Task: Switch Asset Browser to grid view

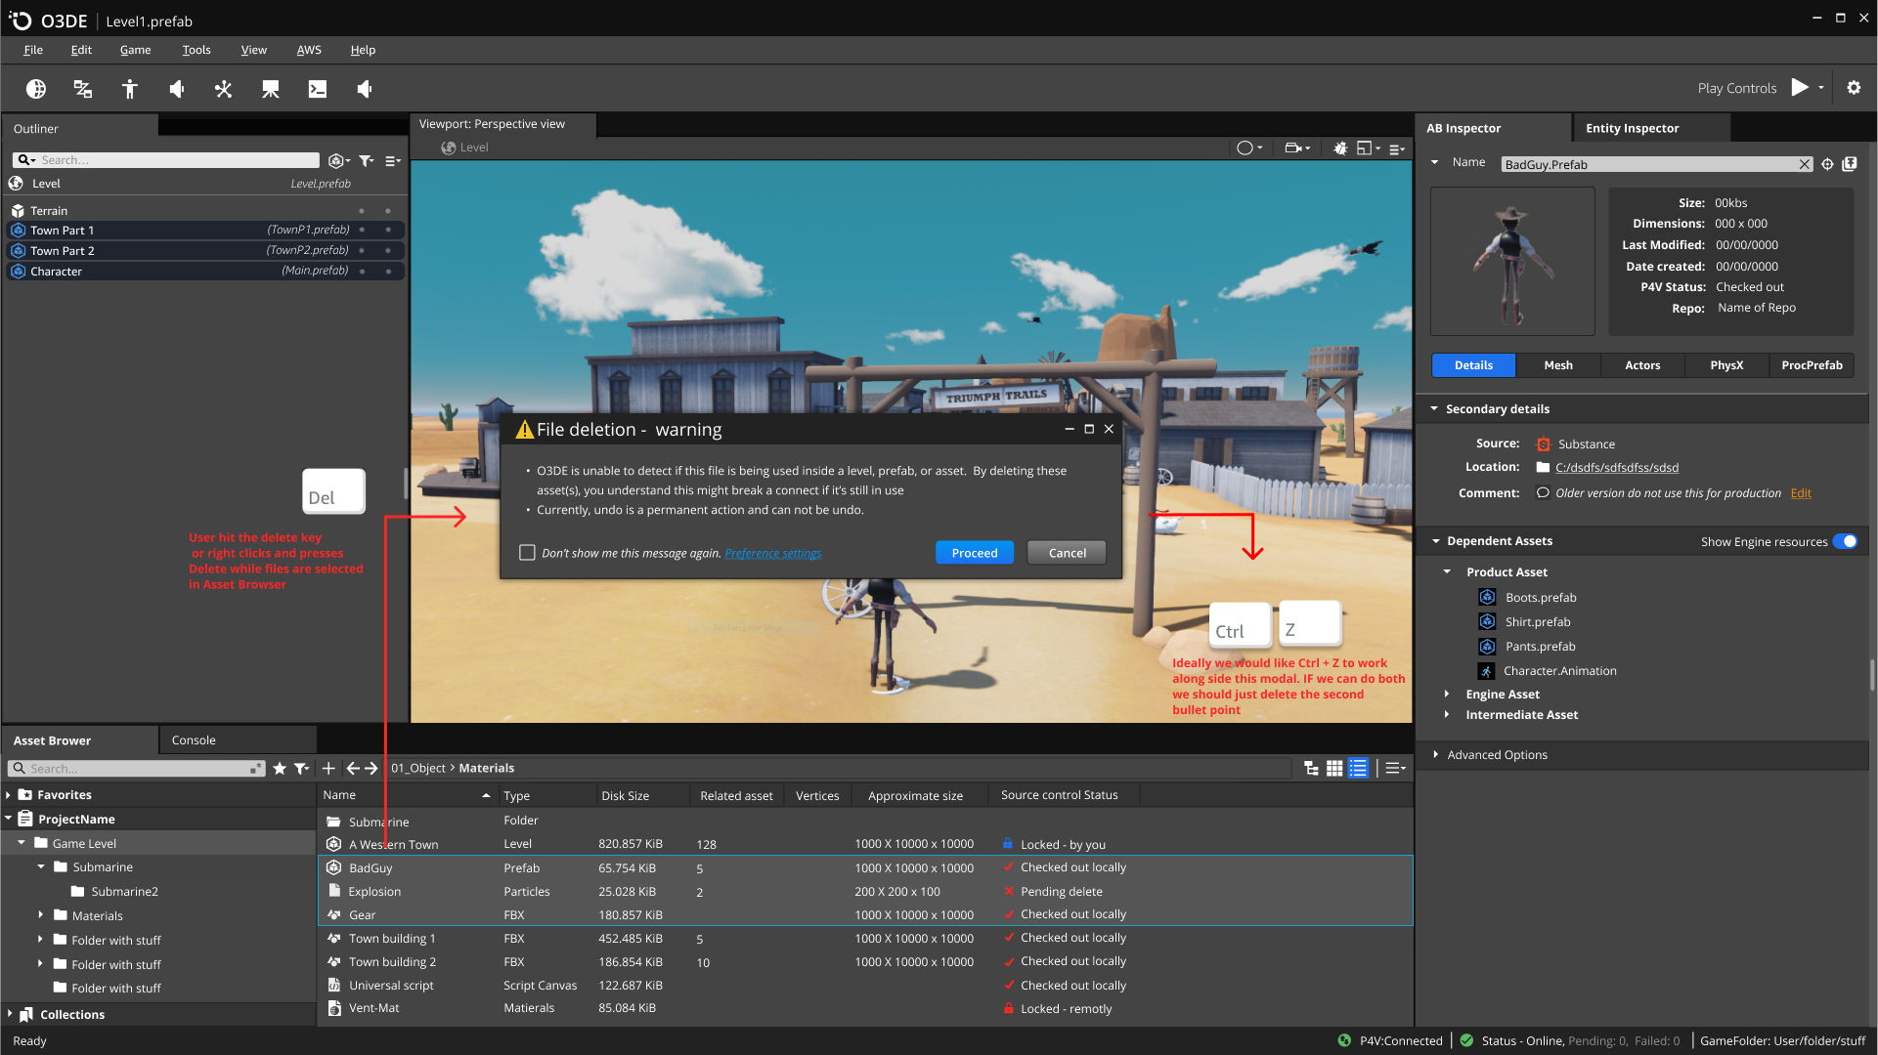Action: [1334, 769]
